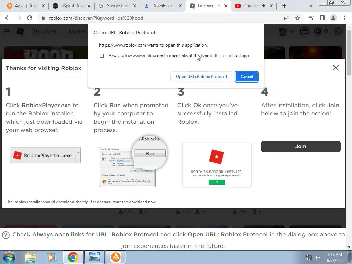This screenshot has height=264, width=352.
Task: Switch to the Avast Download tab
Action: pyautogui.click(x=25, y=6)
